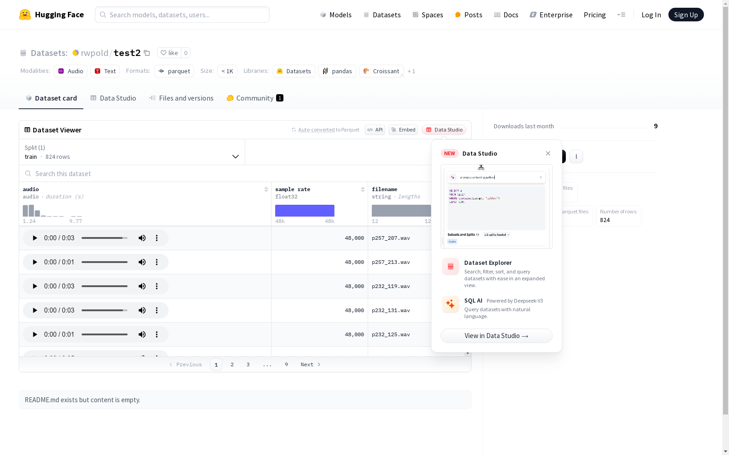This screenshot has height=455, width=729.
Task: Show the additional libraries +1 list
Action: [411, 71]
